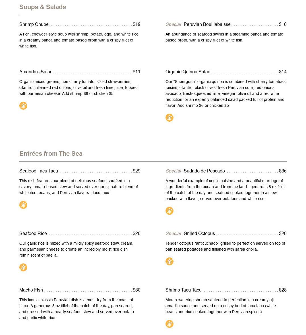Click the $19 price for Shrimp Chupe
This screenshot has width=306, height=335.
coord(137,24)
